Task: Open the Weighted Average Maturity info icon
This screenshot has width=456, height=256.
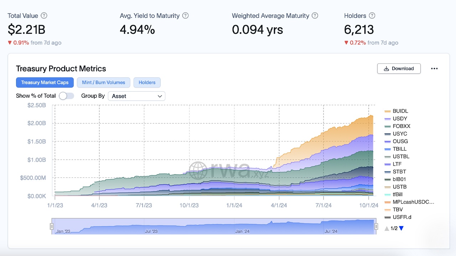Action: click(x=315, y=16)
